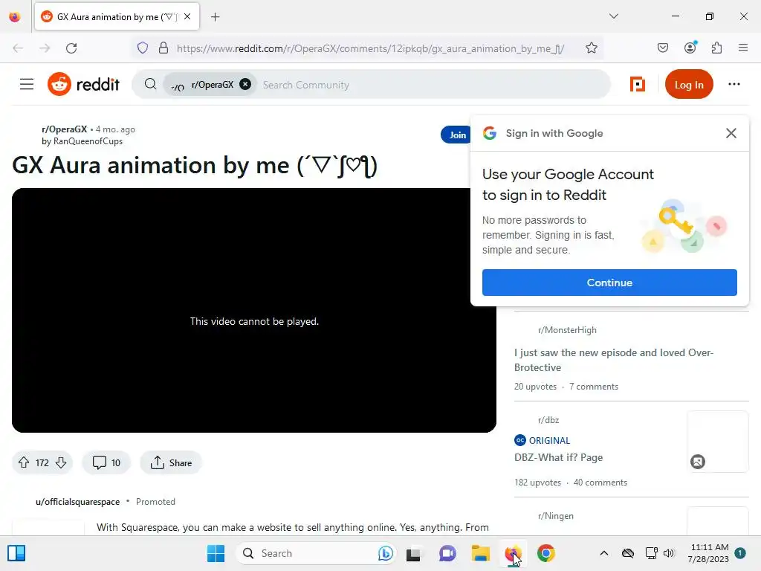Click the Log In button
This screenshot has width=761, height=571.
(x=689, y=85)
